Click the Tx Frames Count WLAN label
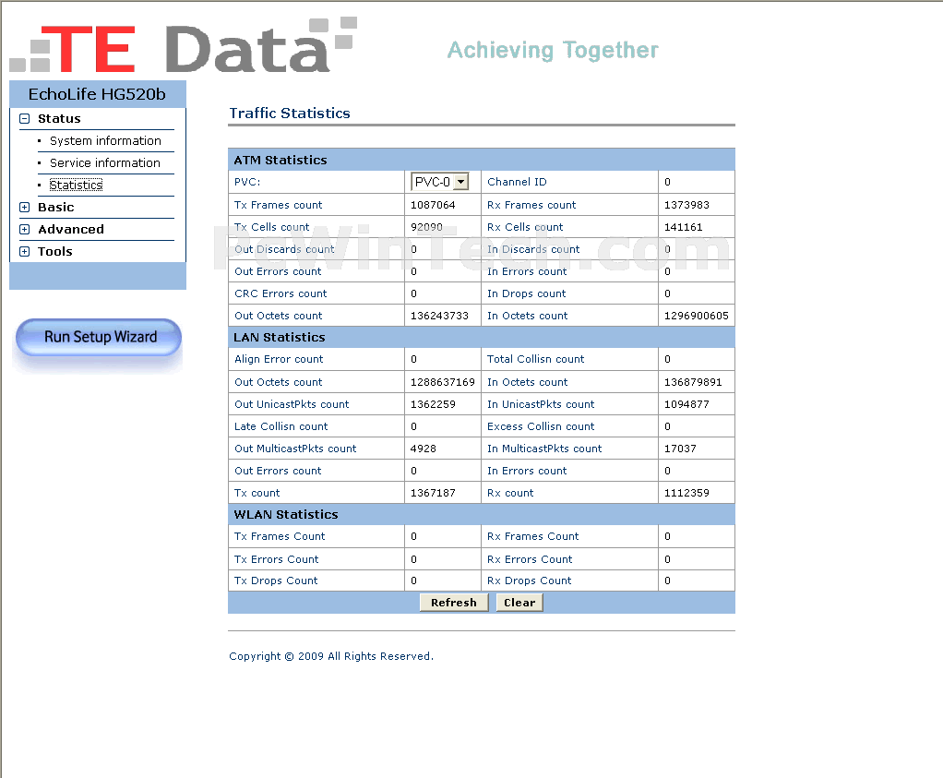Image resolution: width=943 pixels, height=778 pixels. [280, 536]
